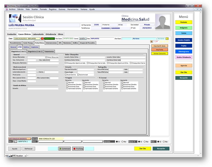Tick Chasquidos Apertura Dcha checkbox
This screenshot has width=212, height=167.
pos(108,63)
